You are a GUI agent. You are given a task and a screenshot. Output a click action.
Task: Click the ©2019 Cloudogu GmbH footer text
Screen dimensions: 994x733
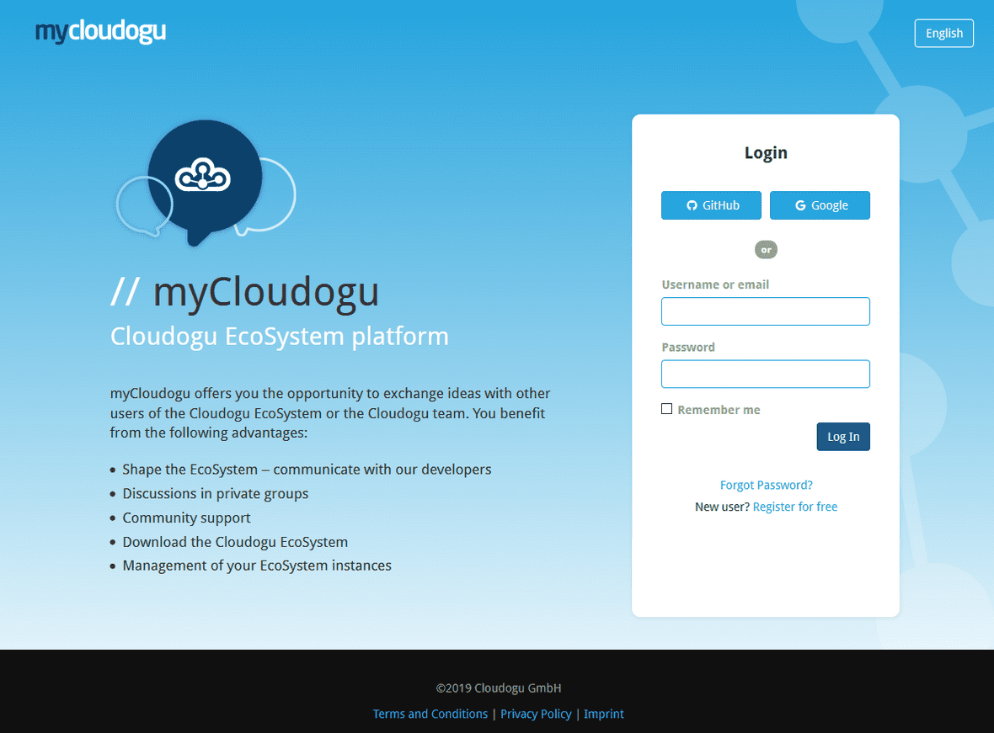tap(497, 688)
